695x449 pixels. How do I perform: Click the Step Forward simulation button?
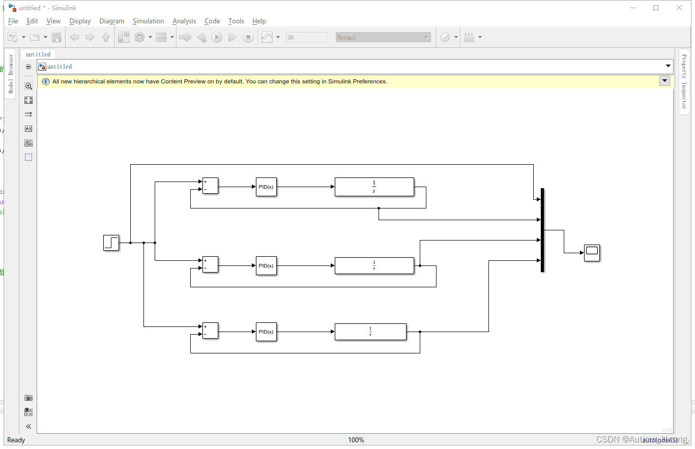[232, 37]
